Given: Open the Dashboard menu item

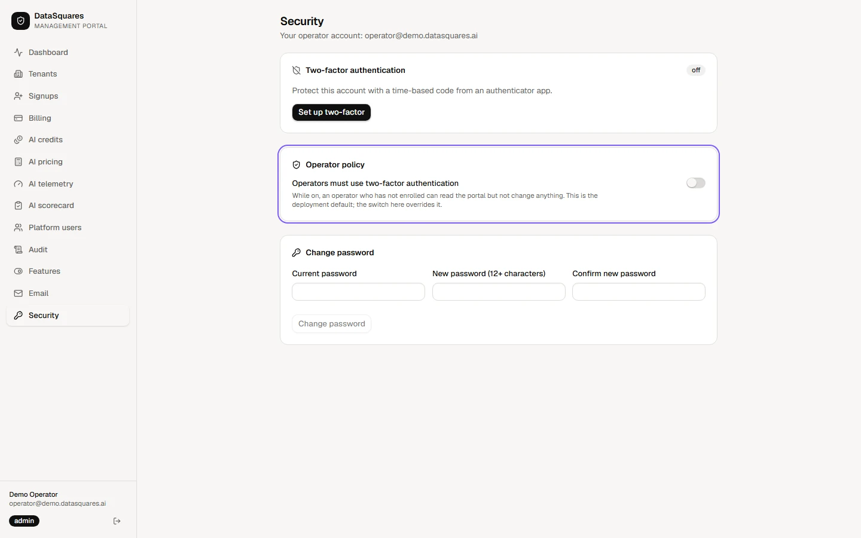Looking at the screenshot, I should [68, 53].
